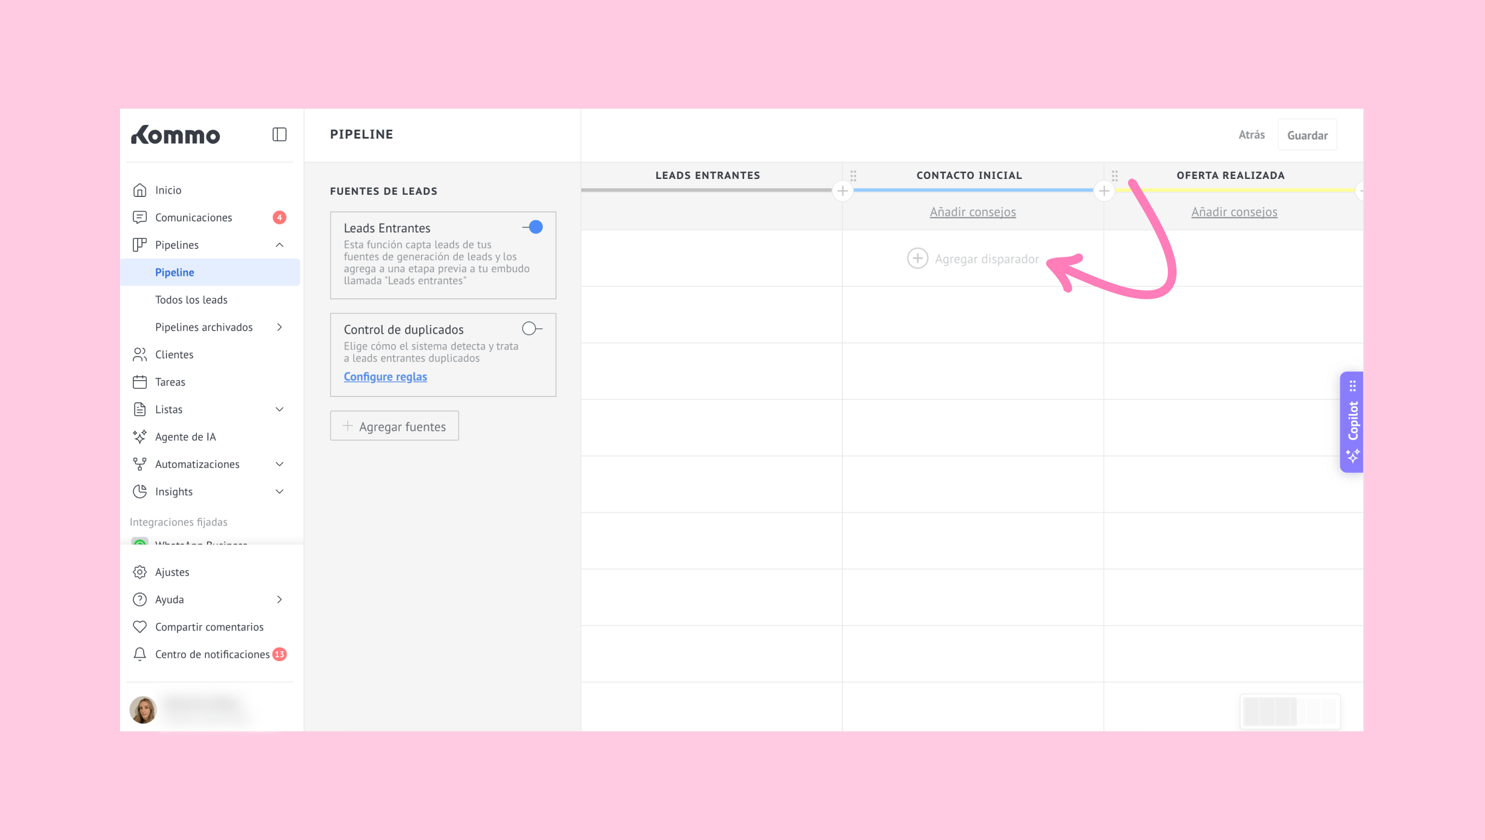Screen dimensions: 1485x840
Task: Click the Agregar fuentes button
Action: 394,426
